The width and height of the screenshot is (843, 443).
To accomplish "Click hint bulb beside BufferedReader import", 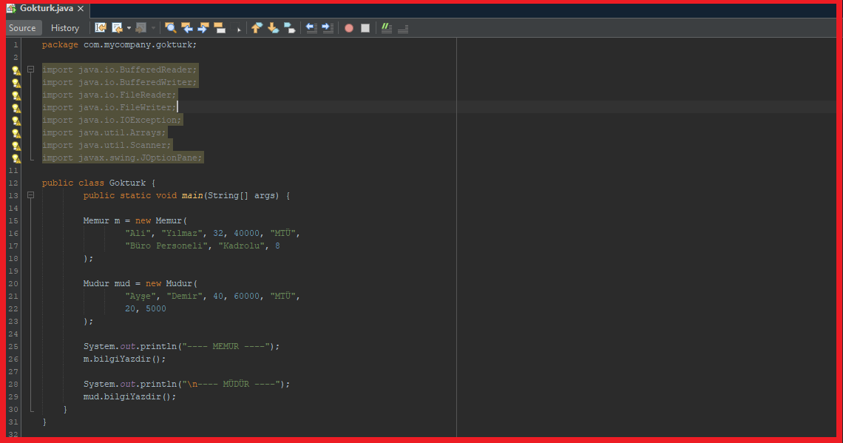I will (16, 70).
